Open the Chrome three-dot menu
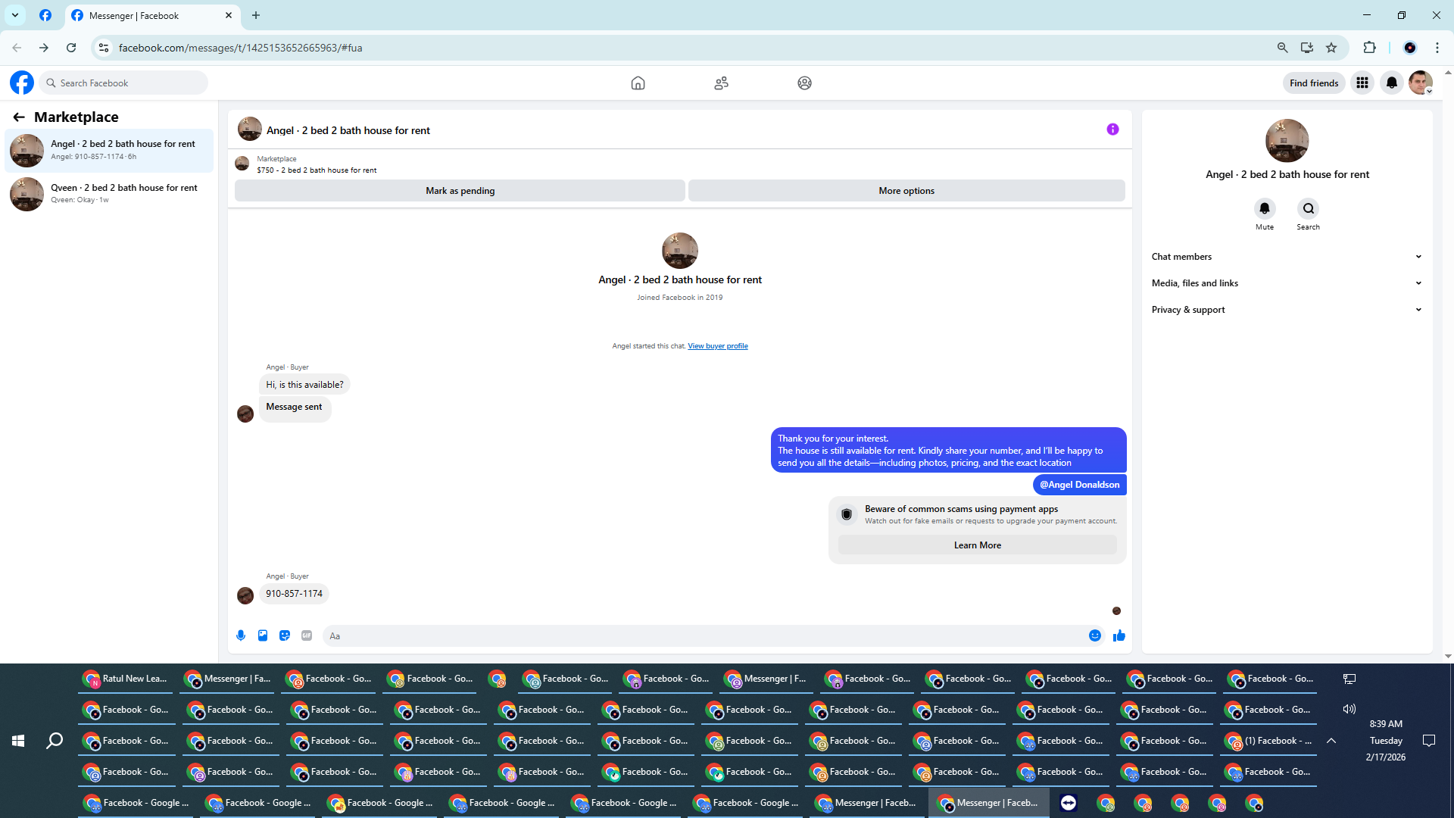Screen dimensions: 1454x818 (x=1437, y=48)
